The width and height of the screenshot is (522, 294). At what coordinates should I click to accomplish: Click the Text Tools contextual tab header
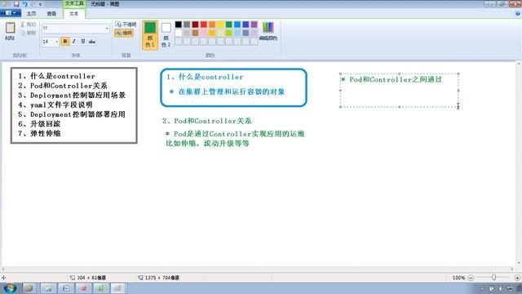(x=74, y=3)
